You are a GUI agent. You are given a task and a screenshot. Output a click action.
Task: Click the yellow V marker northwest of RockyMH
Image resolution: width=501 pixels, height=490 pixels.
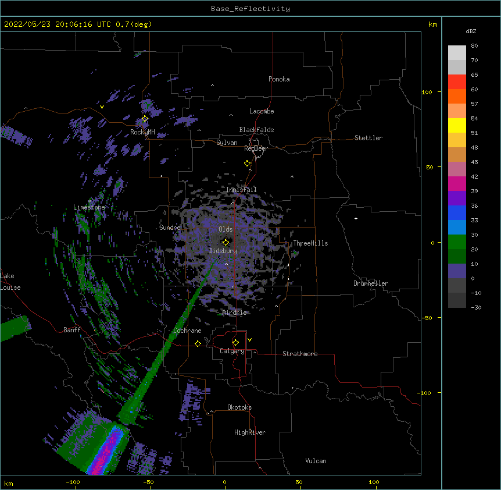point(102,107)
